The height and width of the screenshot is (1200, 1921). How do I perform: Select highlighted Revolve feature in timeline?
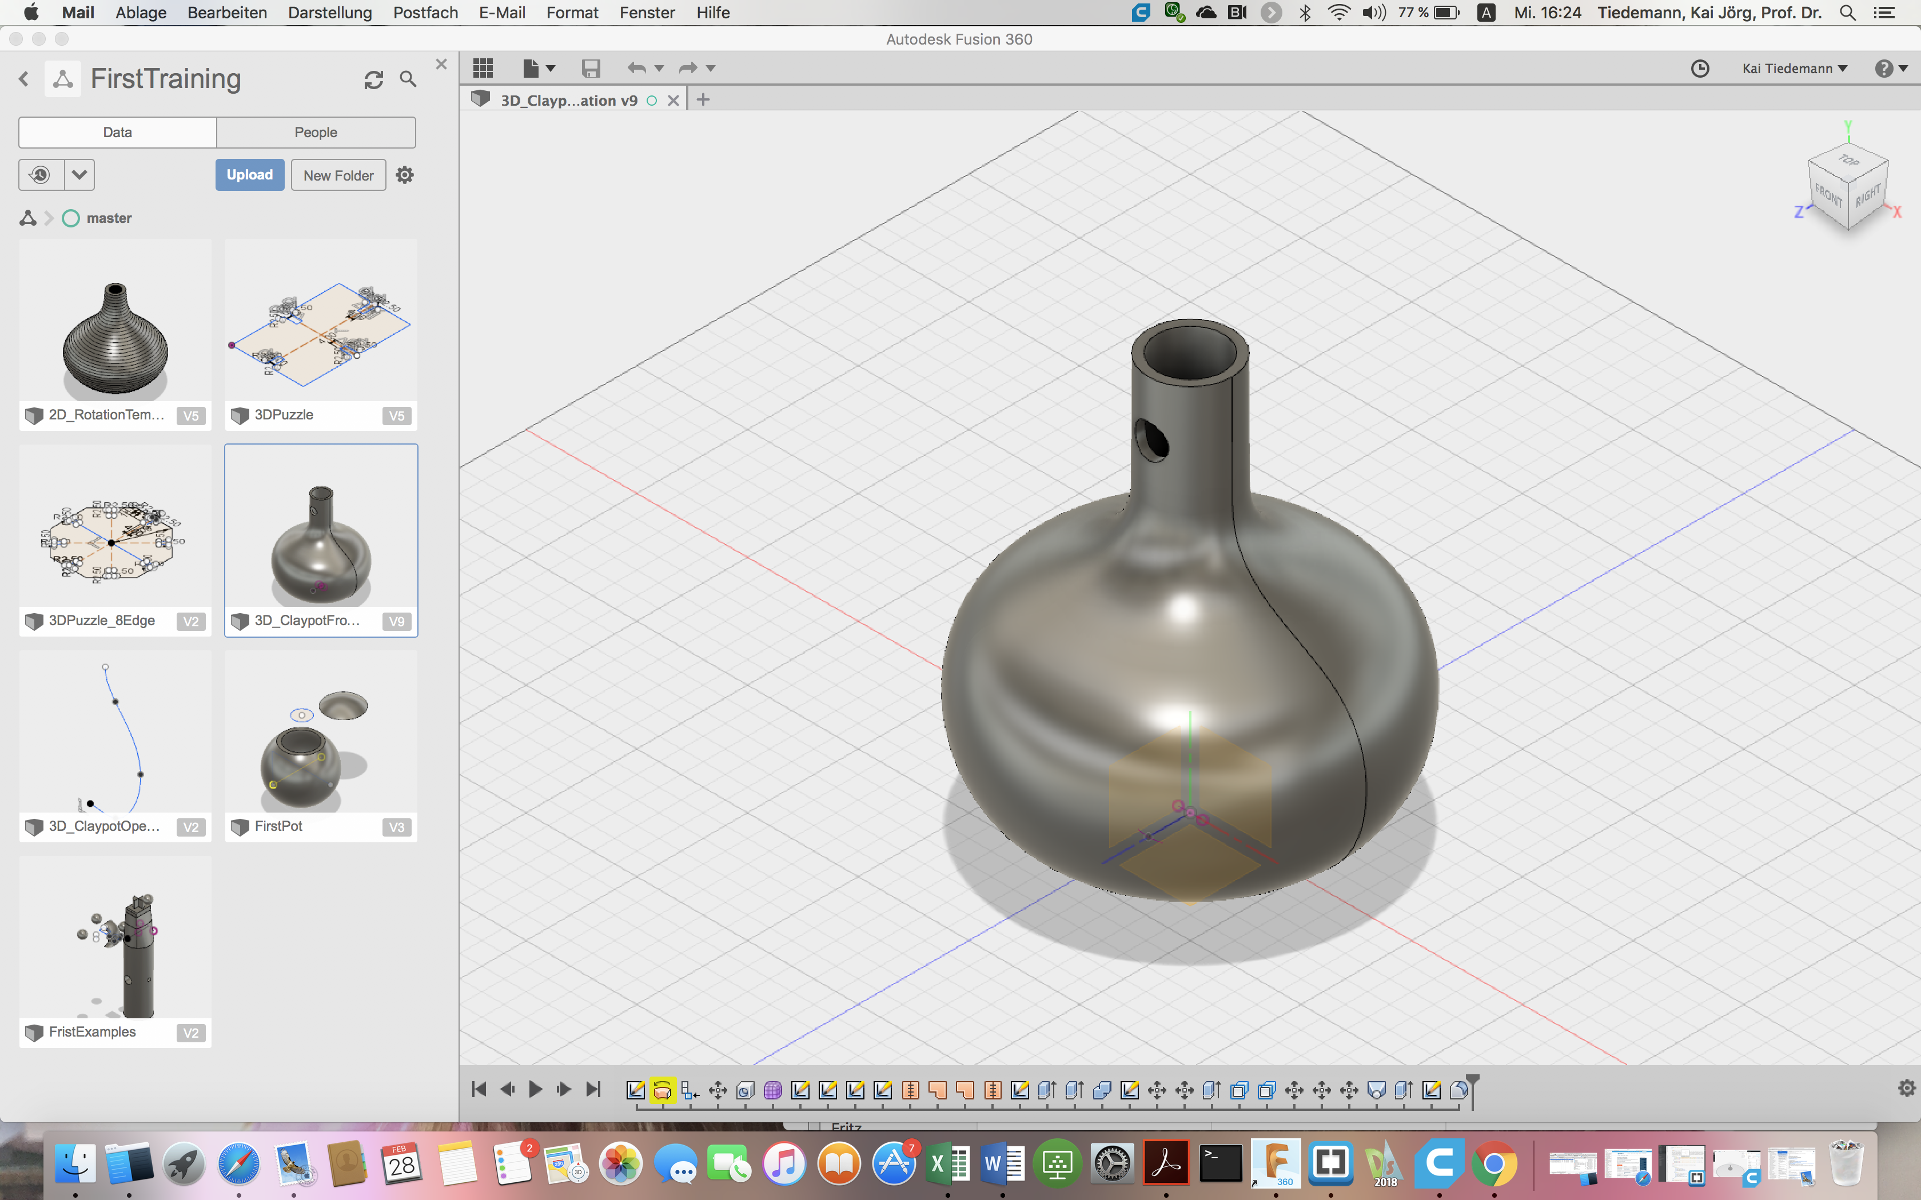pyautogui.click(x=662, y=1090)
